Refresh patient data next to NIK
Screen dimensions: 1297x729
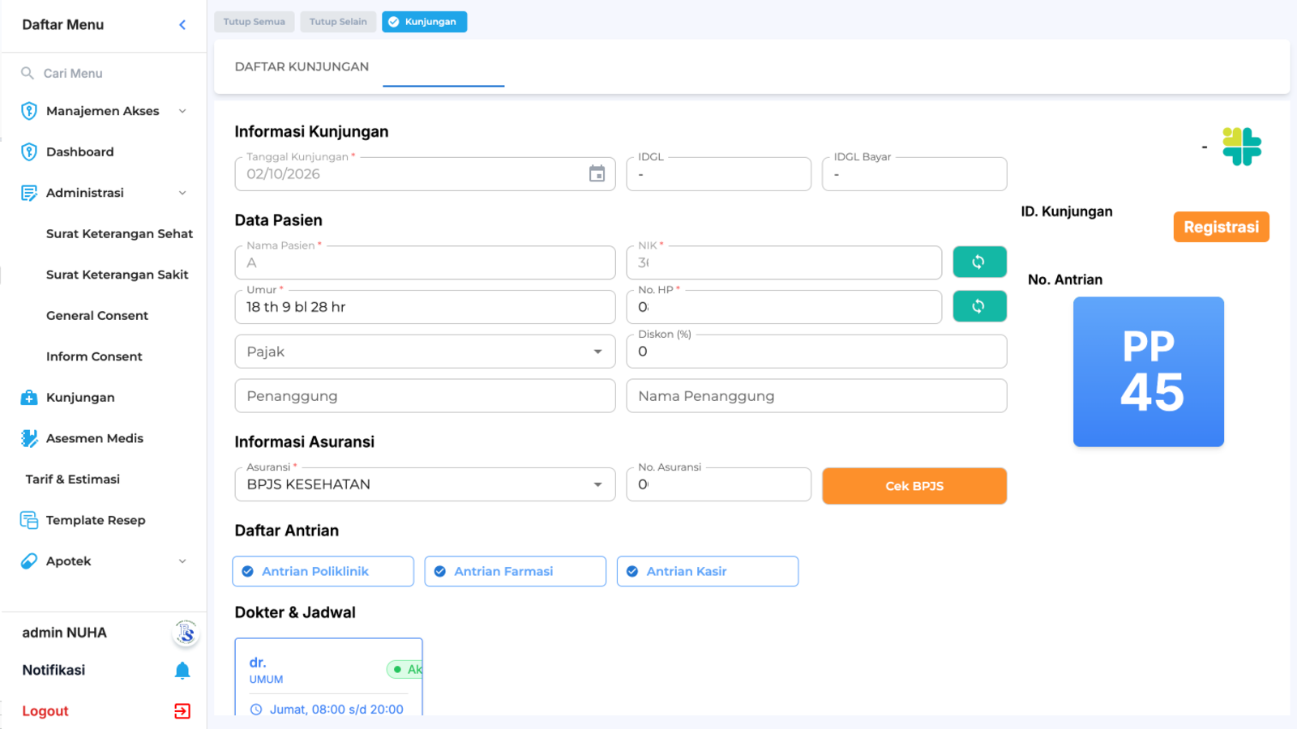pos(979,262)
